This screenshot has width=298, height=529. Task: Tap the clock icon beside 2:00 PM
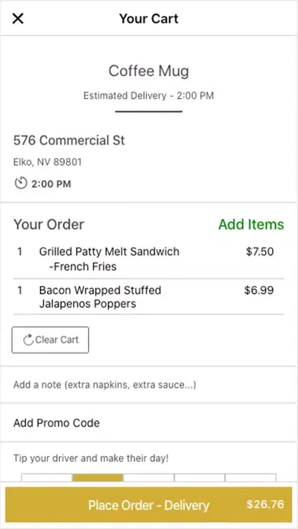pyautogui.click(x=21, y=183)
